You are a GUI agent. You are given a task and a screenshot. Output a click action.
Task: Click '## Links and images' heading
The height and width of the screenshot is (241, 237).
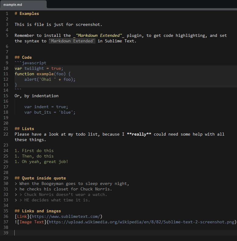[38, 211]
